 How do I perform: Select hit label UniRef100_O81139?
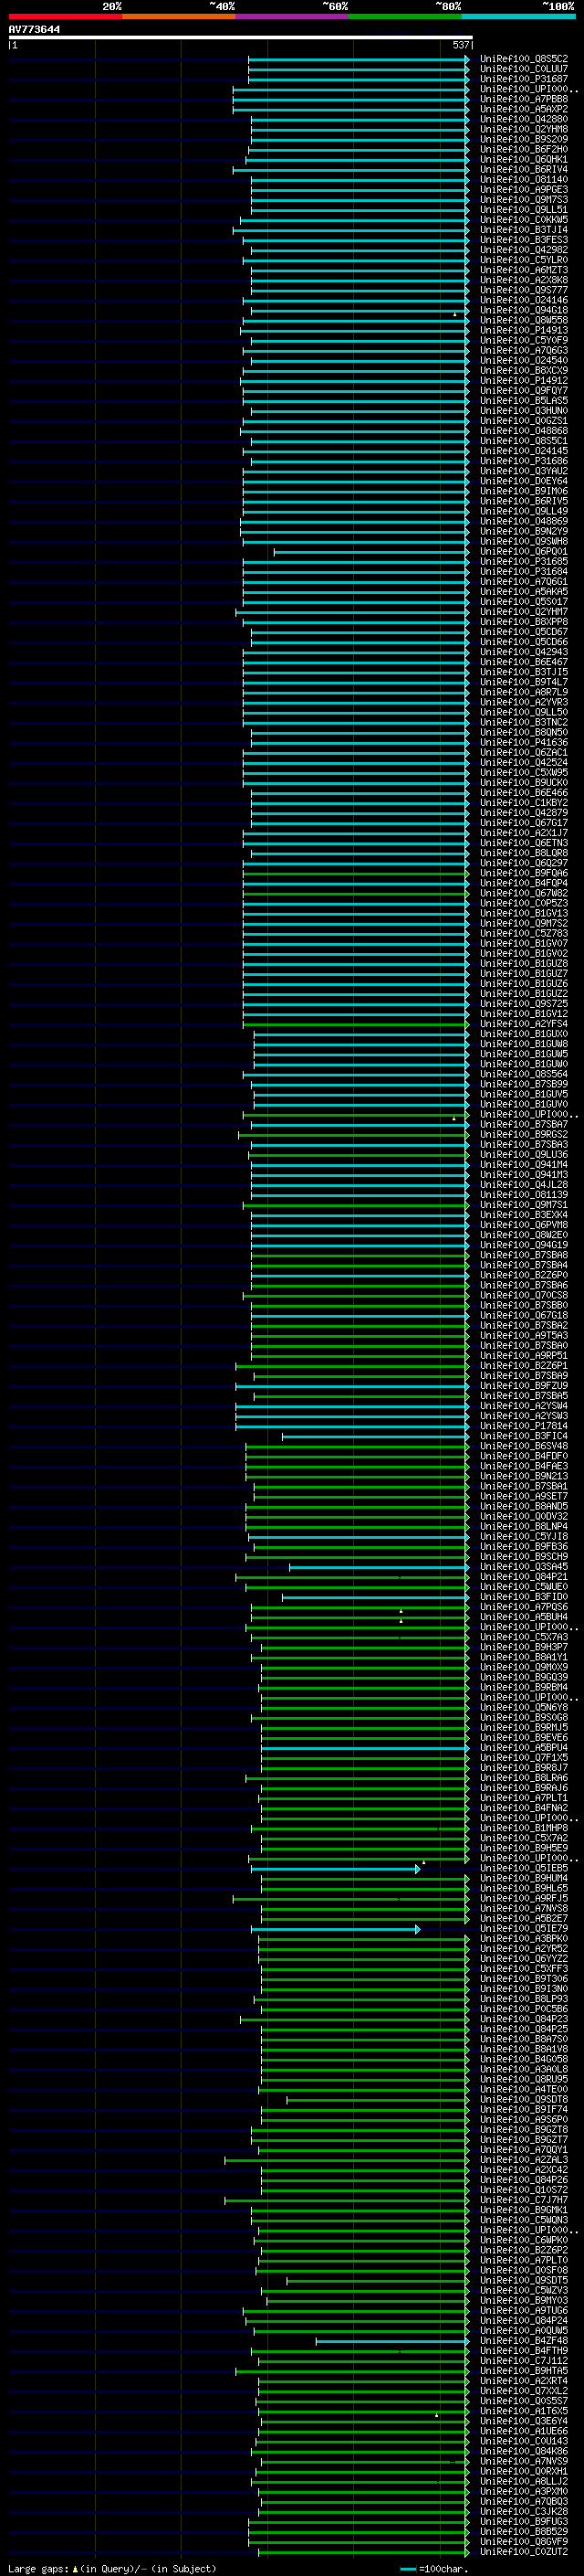(x=524, y=1195)
